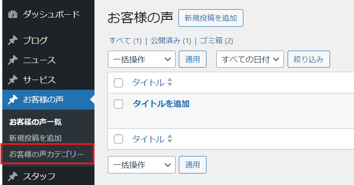Image resolution: width=354 pixels, height=185 pixels.
Task: Open the top 一括操作 dropdown
Action: click(x=142, y=59)
